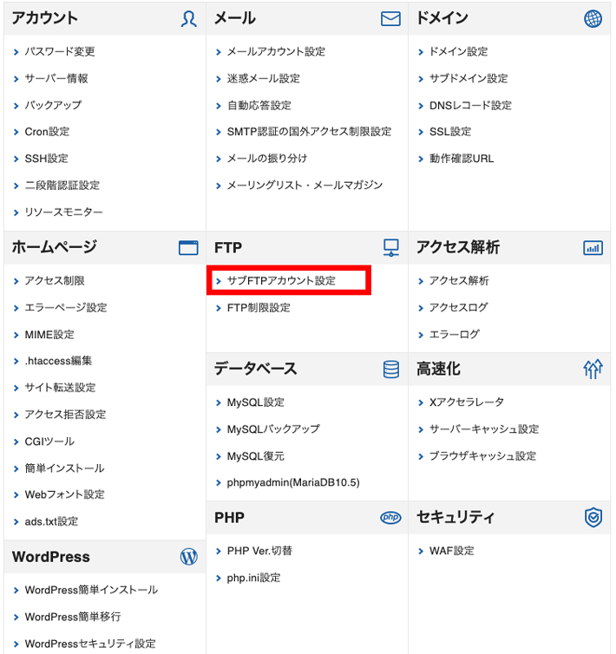
Task: Open 二段階認証設定
Action: click(62, 186)
